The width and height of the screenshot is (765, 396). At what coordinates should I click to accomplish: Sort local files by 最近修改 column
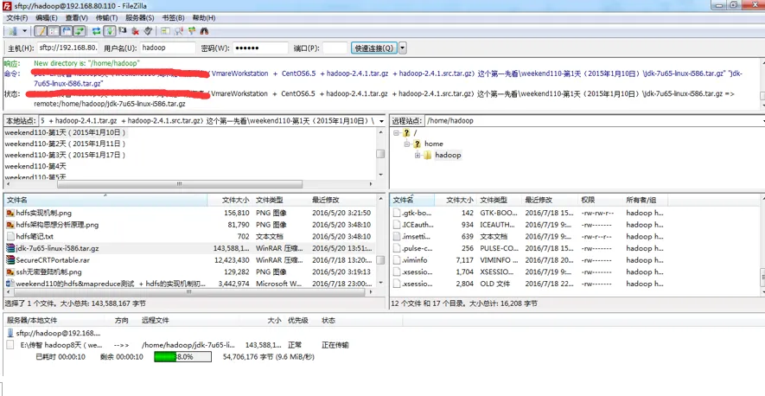342,200
